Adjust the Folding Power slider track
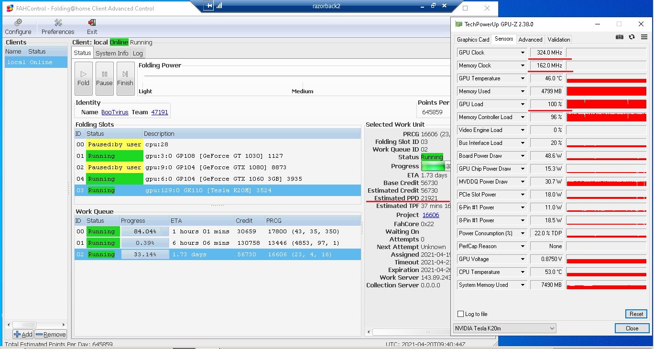The width and height of the screenshot is (654, 349). pyautogui.click(x=296, y=76)
